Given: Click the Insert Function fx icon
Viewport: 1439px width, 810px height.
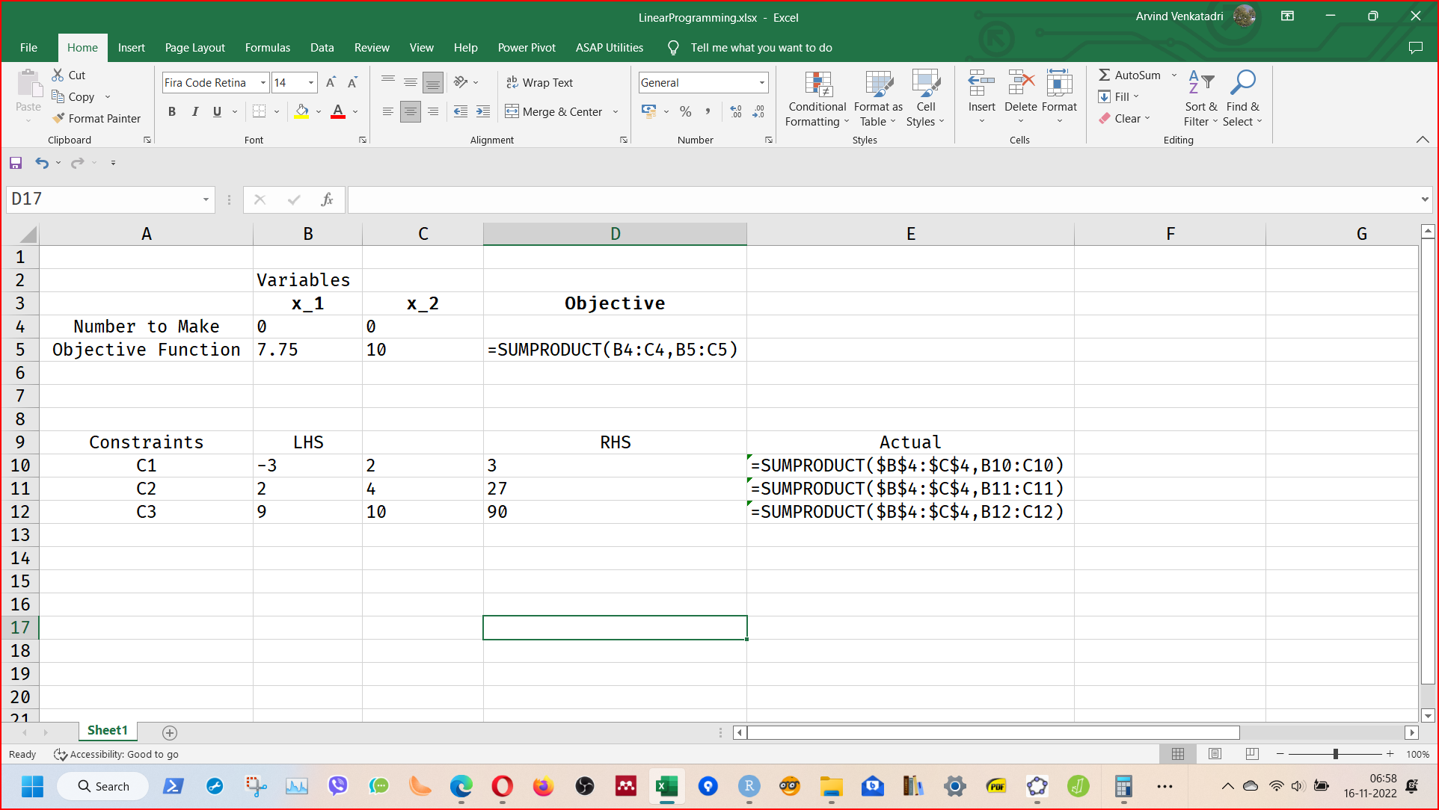Looking at the screenshot, I should tap(327, 200).
